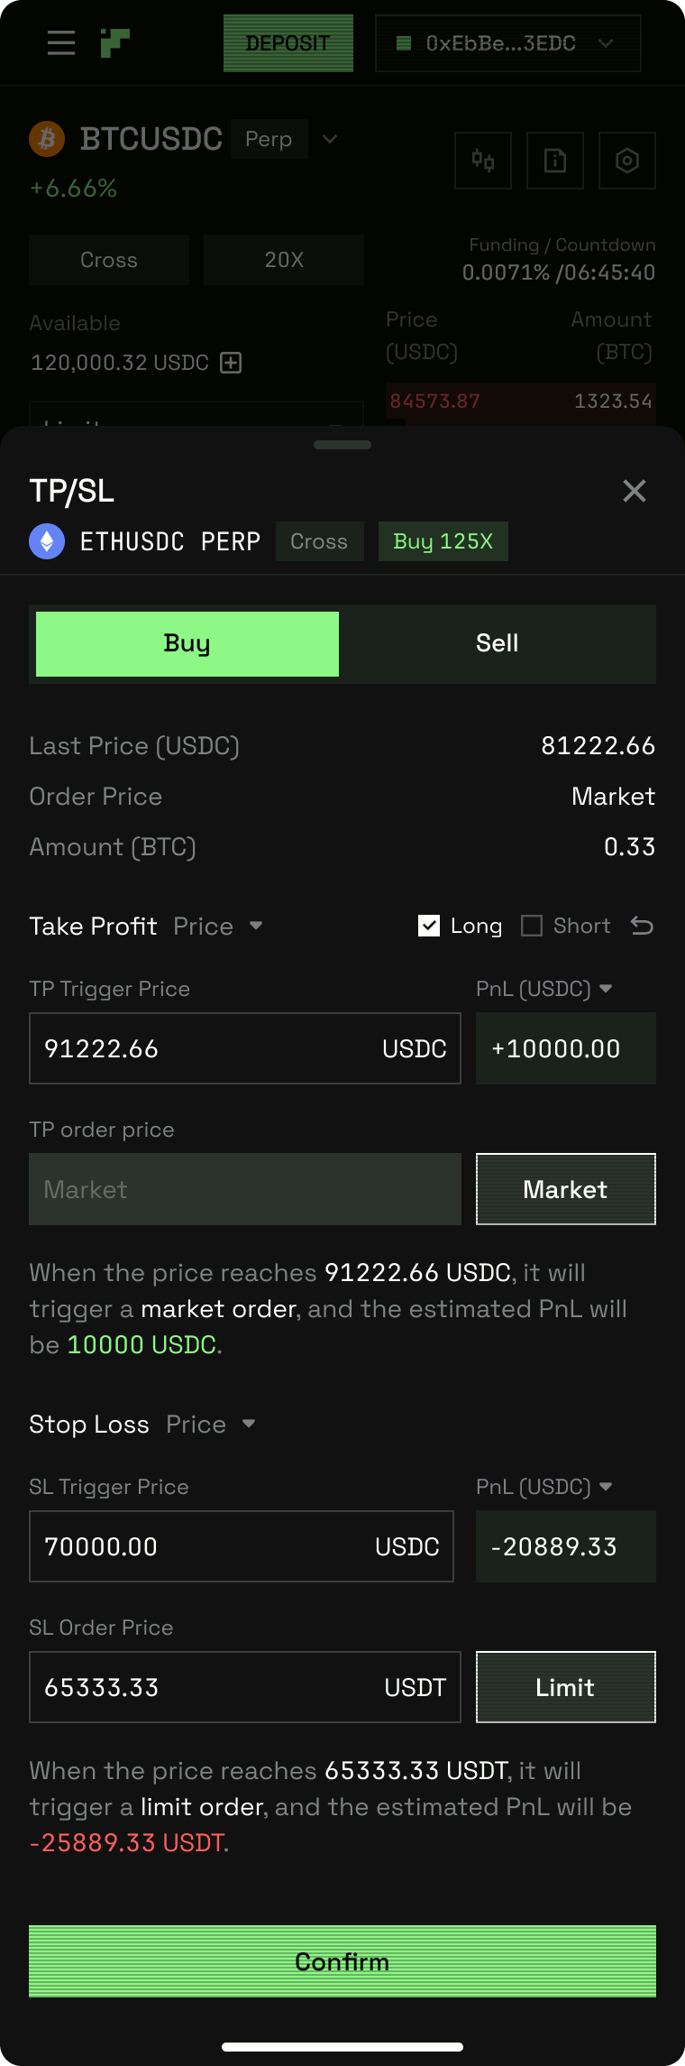Open the chart candlestick settings icon
The width and height of the screenshot is (685, 2066).
tap(483, 161)
